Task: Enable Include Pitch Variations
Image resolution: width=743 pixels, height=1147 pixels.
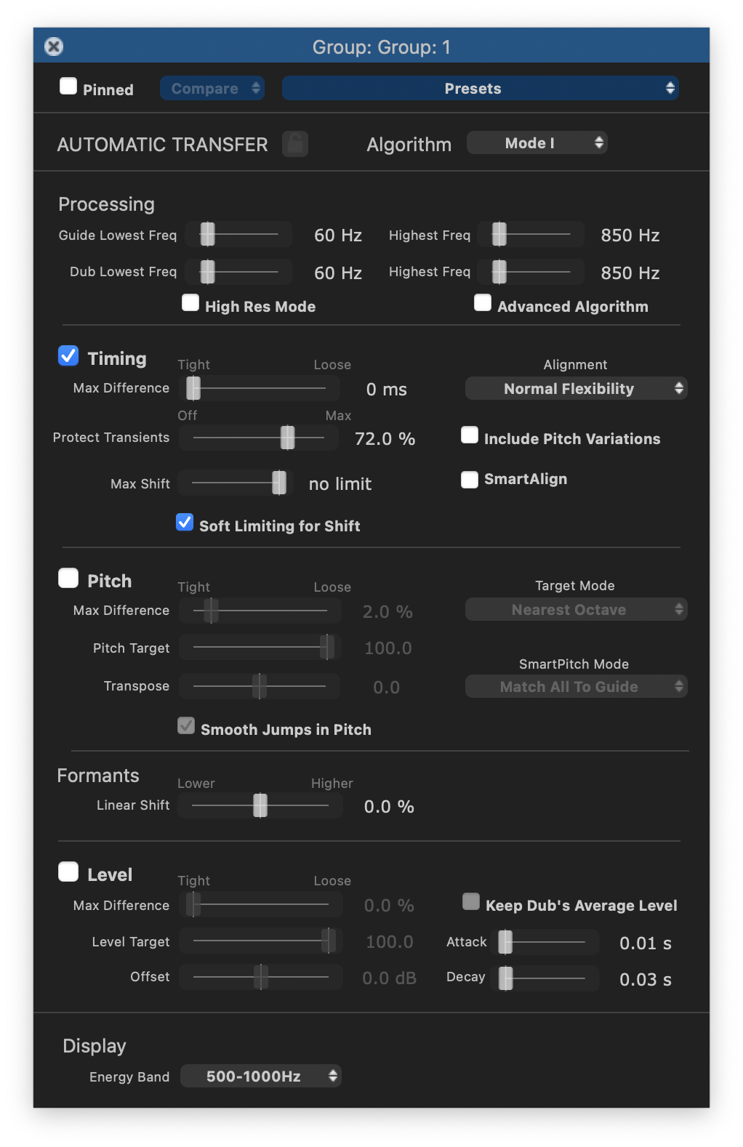Action: pyautogui.click(x=470, y=435)
